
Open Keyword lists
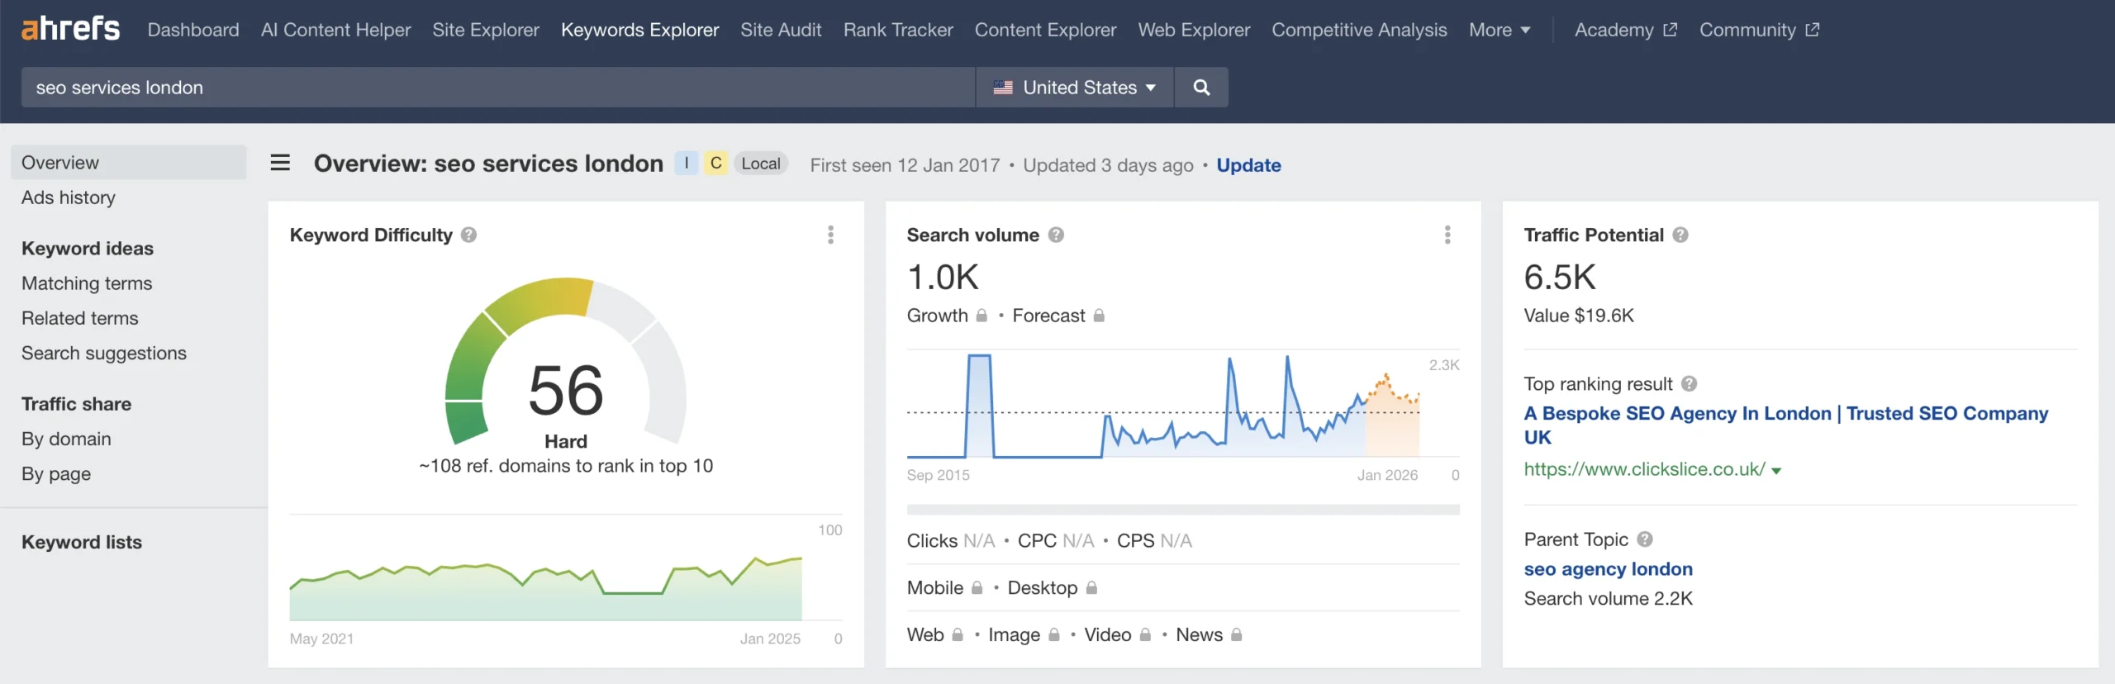[82, 542]
